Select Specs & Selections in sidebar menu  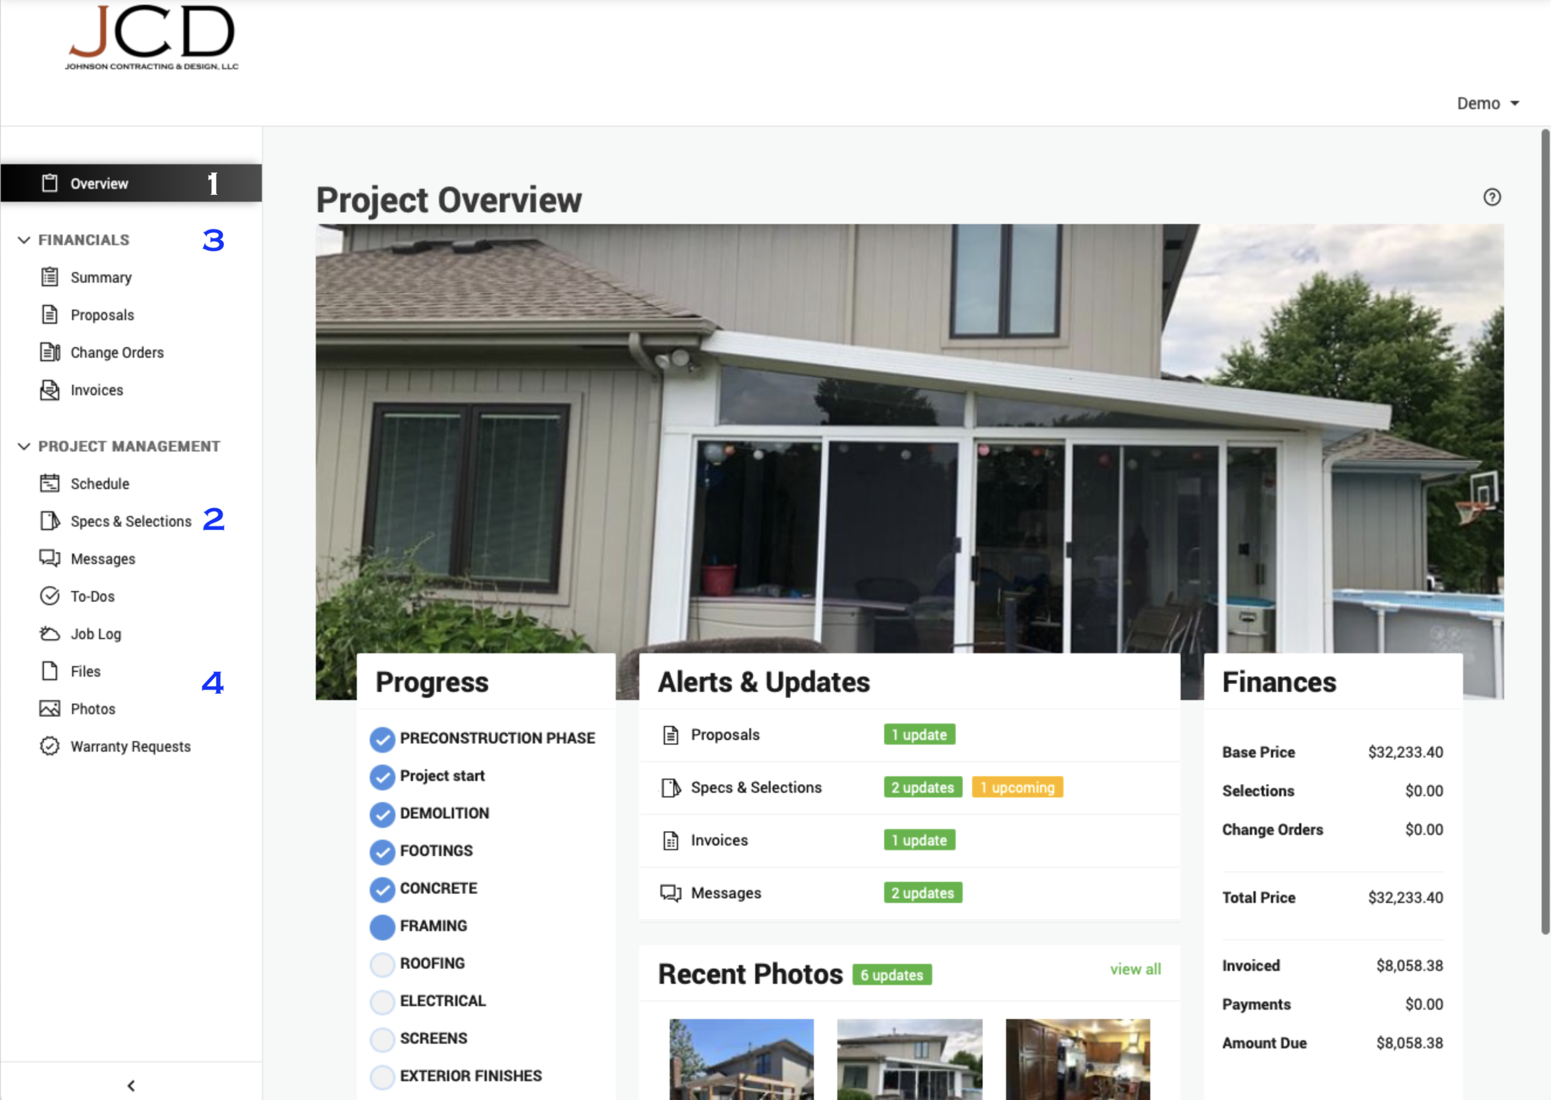[x=131, y=521]
